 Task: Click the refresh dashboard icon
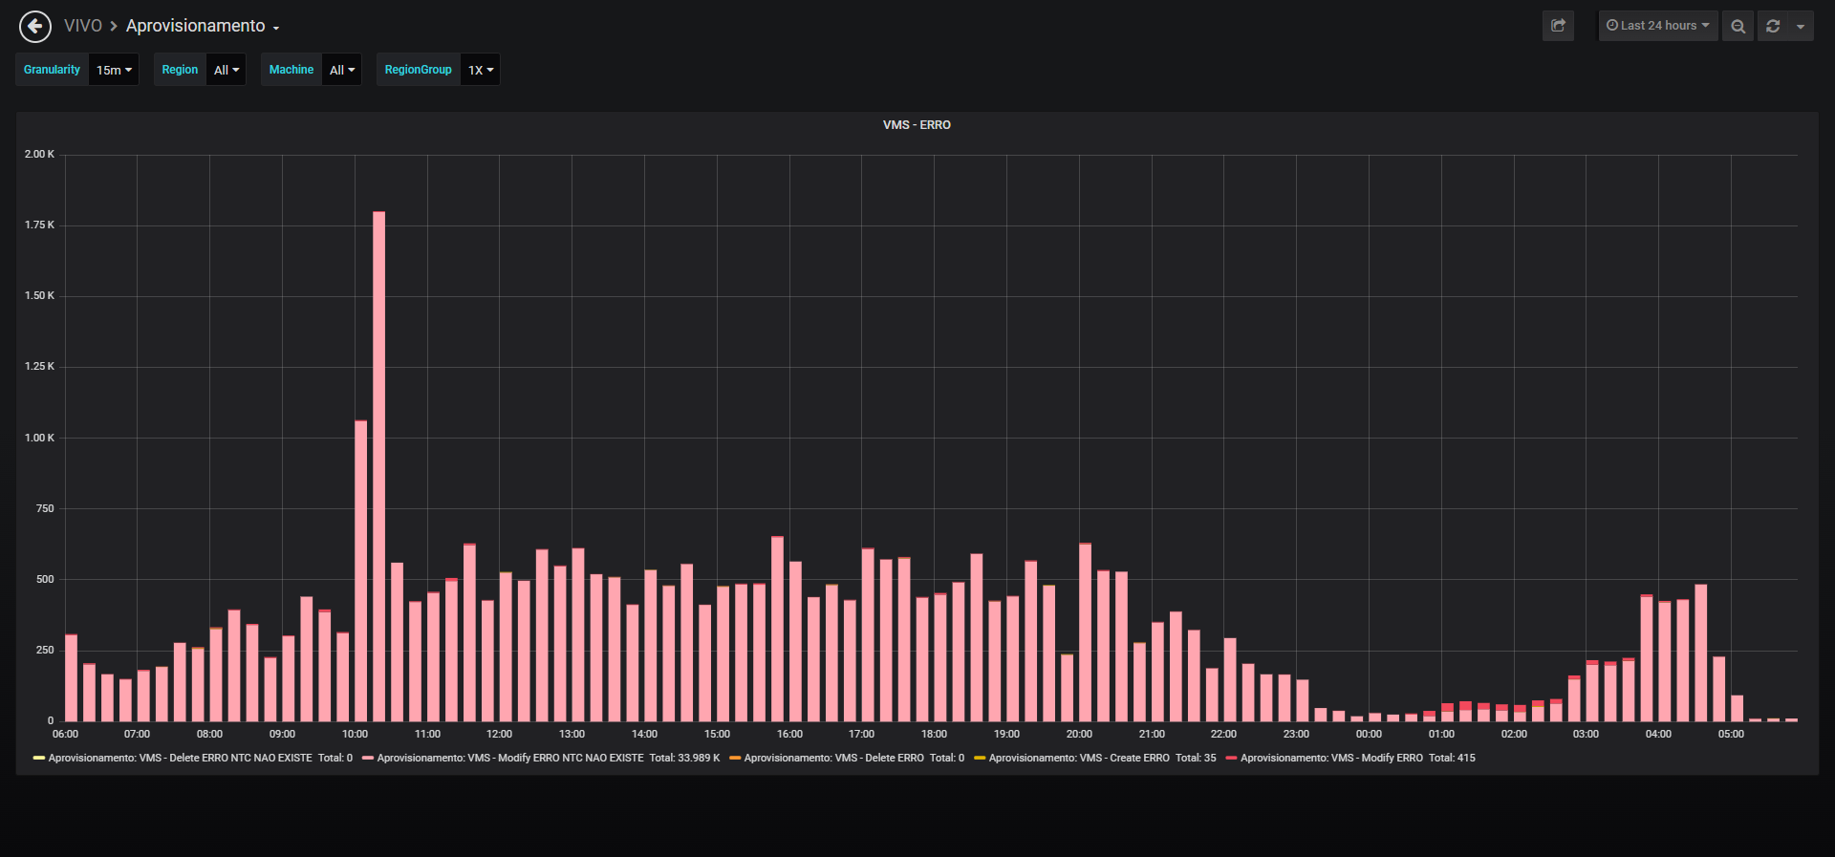(x=1773, y=26)
